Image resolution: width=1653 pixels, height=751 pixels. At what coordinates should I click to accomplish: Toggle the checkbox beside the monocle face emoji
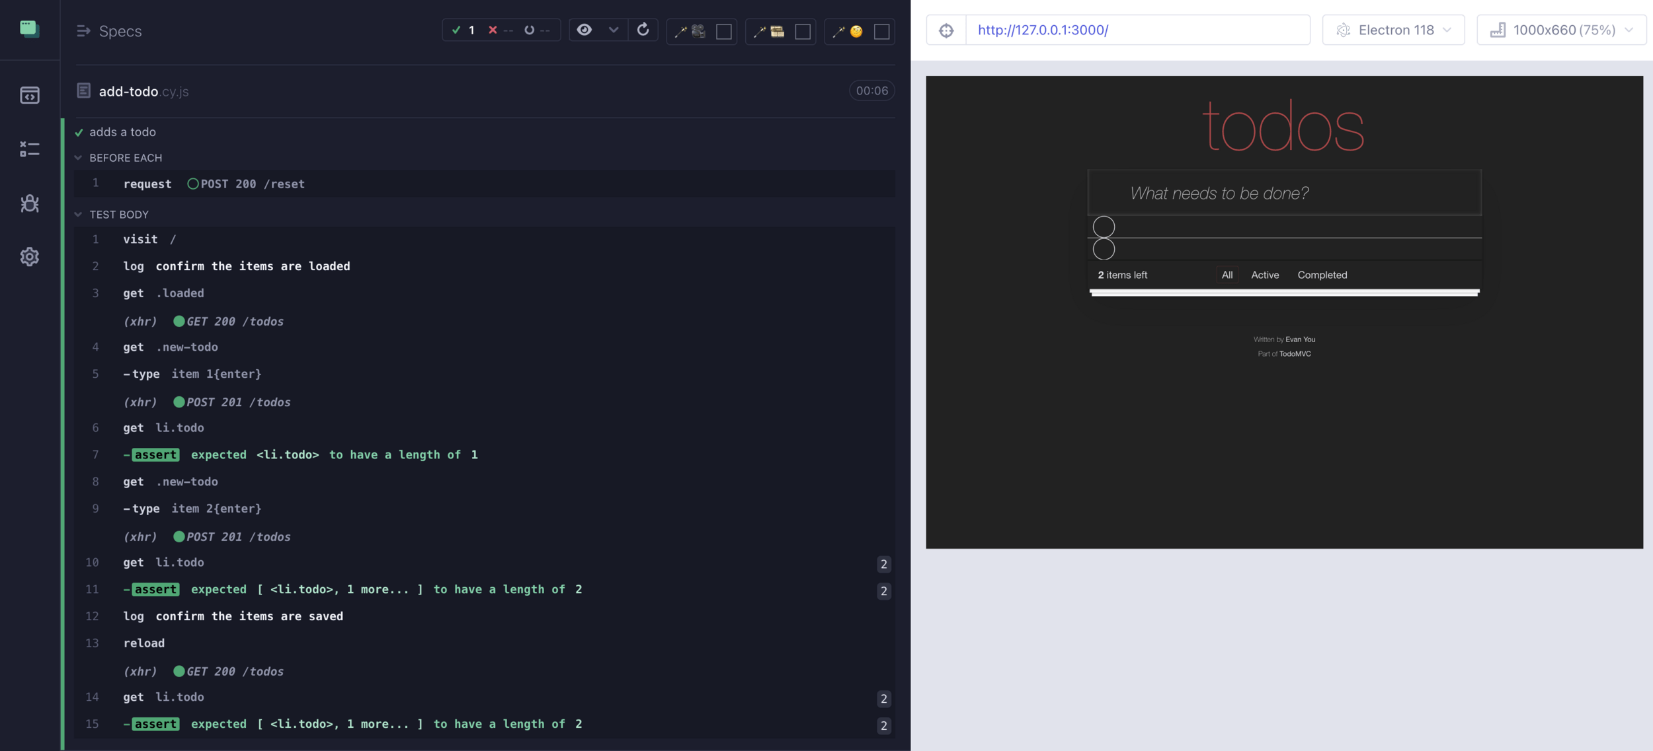(881, 32)
